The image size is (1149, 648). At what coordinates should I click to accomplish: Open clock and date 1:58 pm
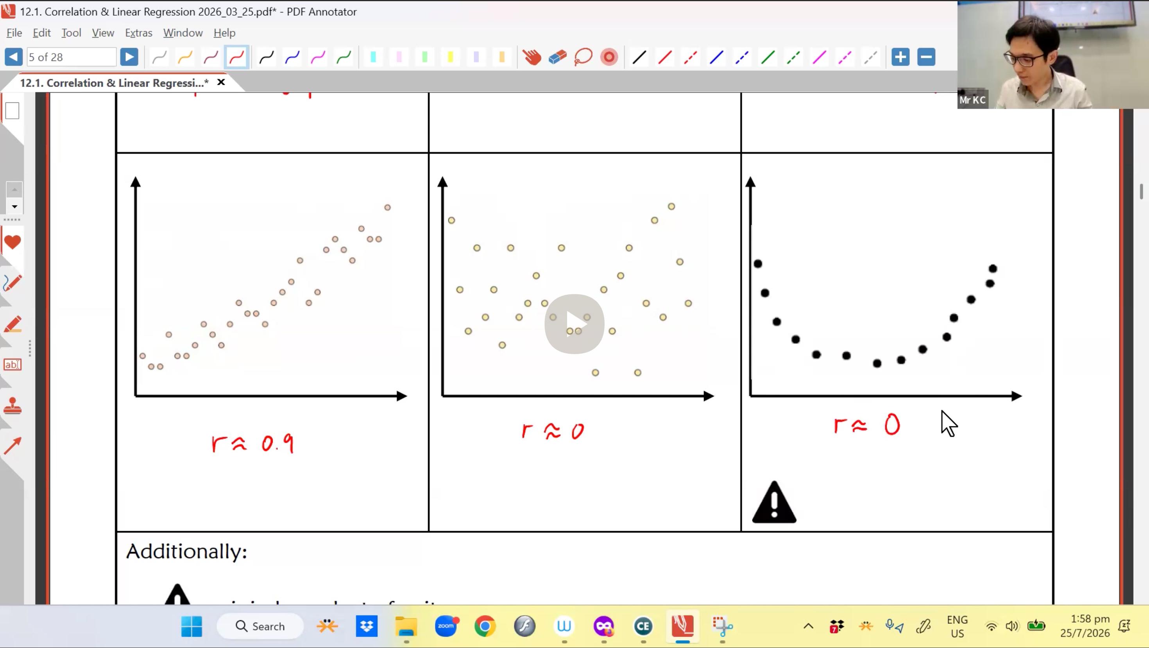click(x=1085, y=626)
